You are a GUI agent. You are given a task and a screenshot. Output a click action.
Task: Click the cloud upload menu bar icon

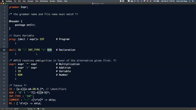tap(132, 1)
